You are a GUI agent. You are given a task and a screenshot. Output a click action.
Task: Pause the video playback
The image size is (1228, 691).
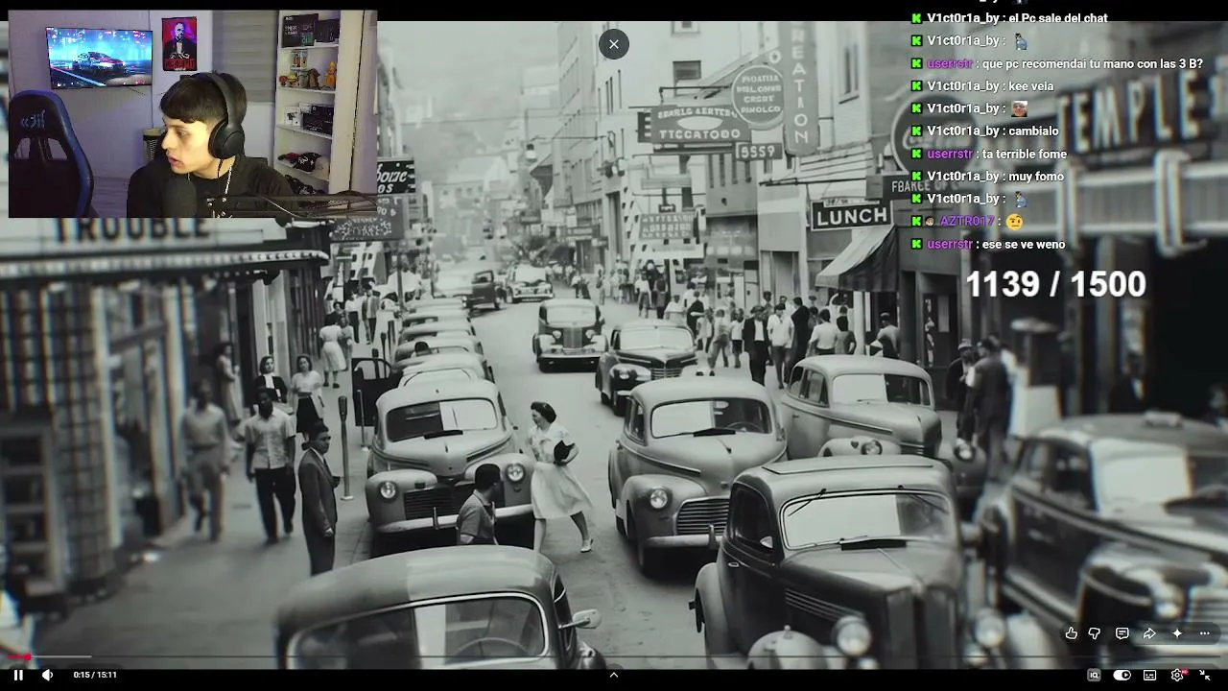coord(18,675)
